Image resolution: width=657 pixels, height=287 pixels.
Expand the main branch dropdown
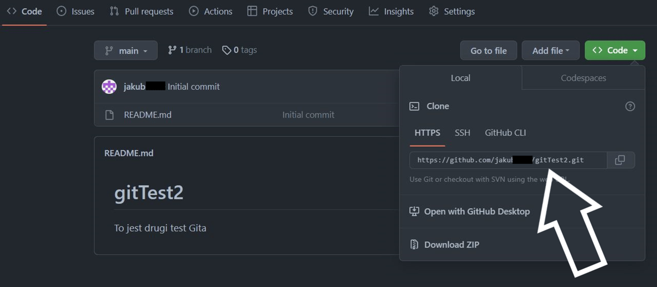pyautogui.click(x=126, y=50)
